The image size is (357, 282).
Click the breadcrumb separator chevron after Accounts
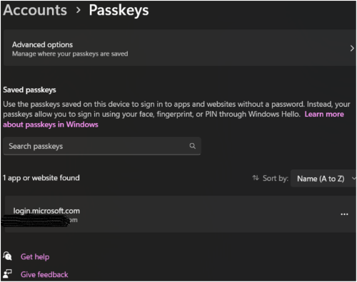tap(78, 10)
